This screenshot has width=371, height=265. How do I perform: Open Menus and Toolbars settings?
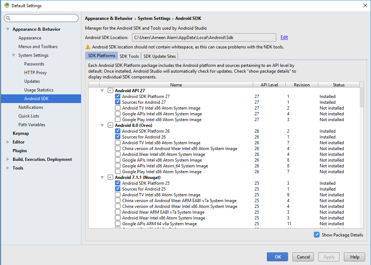tap(38, 47)
